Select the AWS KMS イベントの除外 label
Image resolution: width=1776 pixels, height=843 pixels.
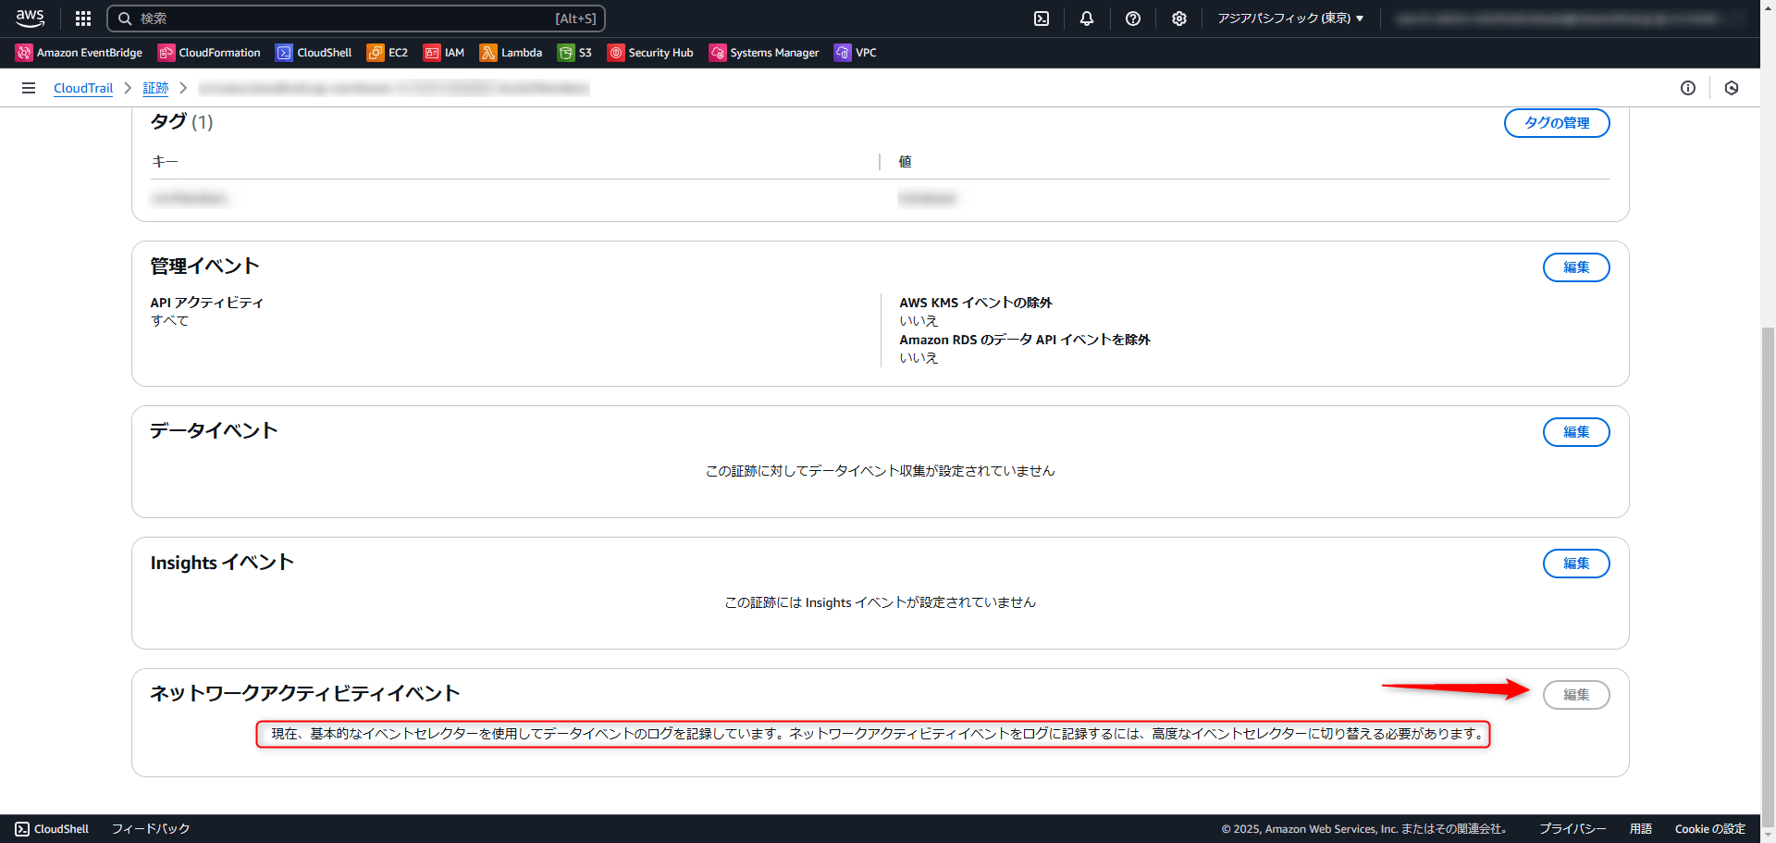(976, 303)
